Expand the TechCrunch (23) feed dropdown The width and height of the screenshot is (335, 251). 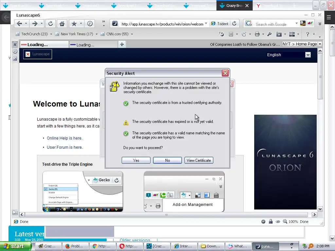pyautogui.click(x=51, y=34)
